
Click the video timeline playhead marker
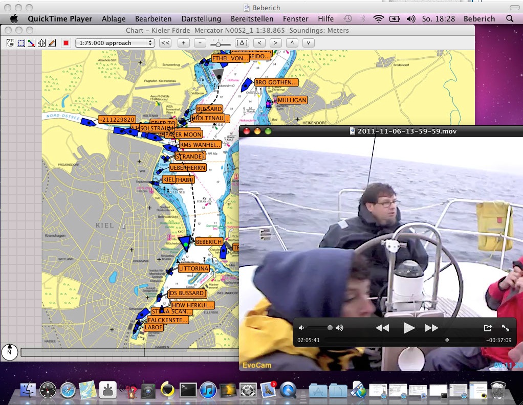[x=447, y=340]
